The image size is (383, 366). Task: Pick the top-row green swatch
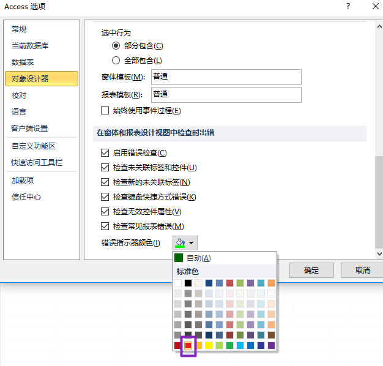[x=240, y=283]
